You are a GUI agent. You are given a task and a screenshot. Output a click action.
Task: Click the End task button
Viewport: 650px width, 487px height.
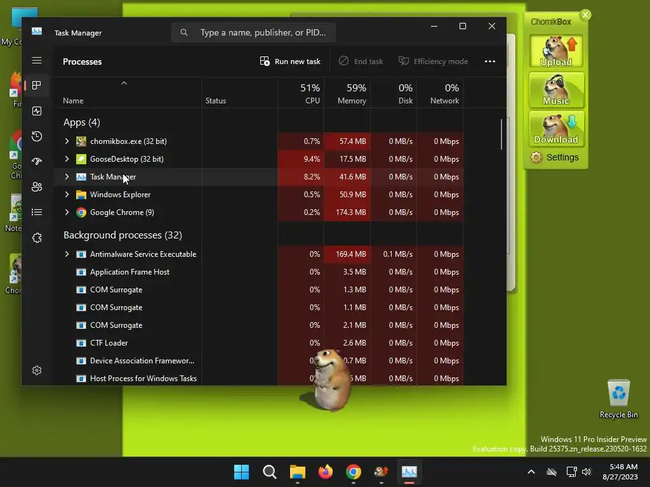click(361, 62)
